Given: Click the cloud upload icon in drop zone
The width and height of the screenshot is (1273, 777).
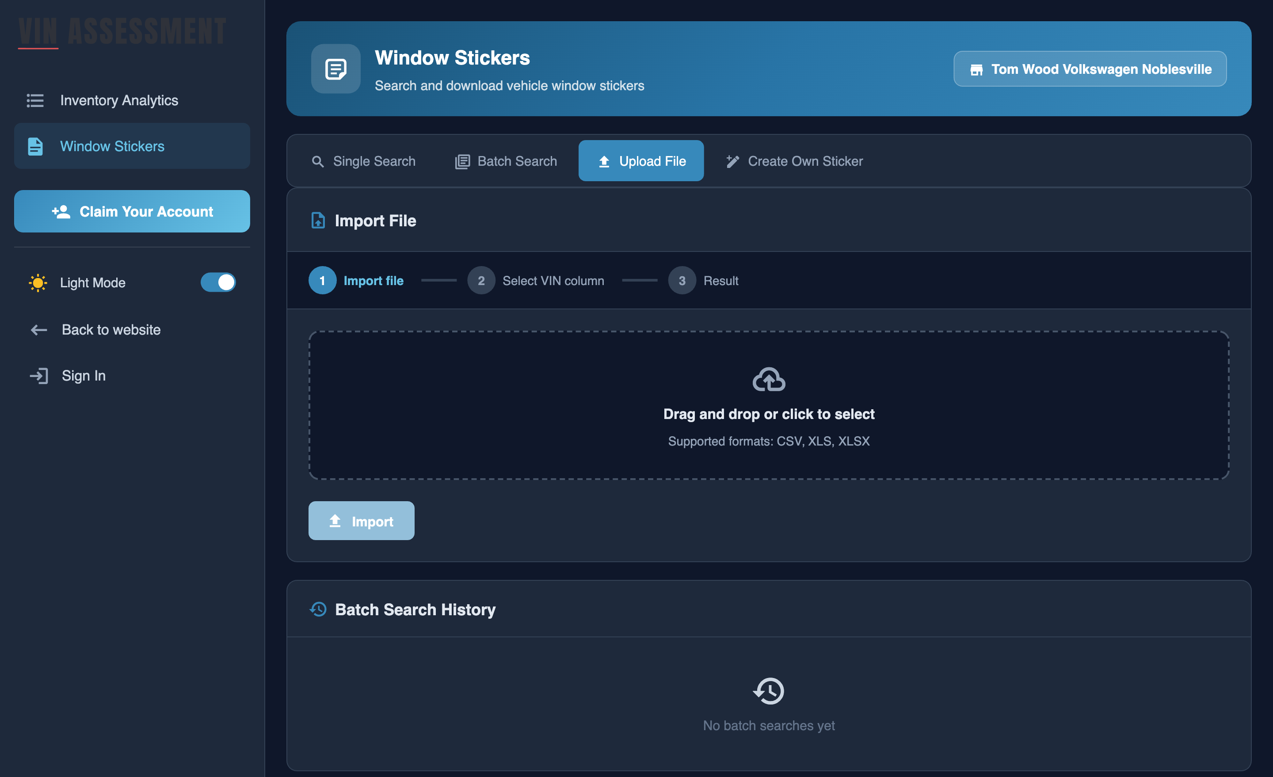Looking at the screenshot, I should [769, 380].
